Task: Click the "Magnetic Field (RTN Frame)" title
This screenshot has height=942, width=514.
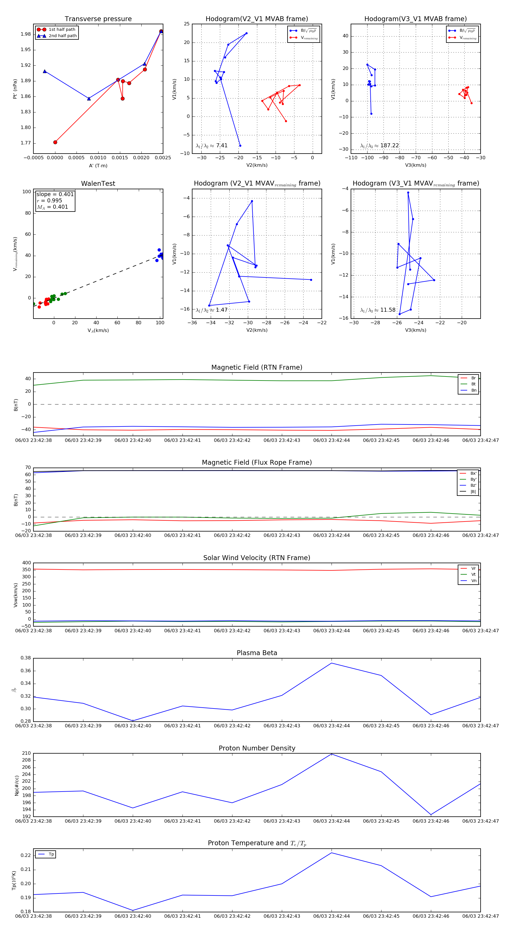Action: coord(257,367)
